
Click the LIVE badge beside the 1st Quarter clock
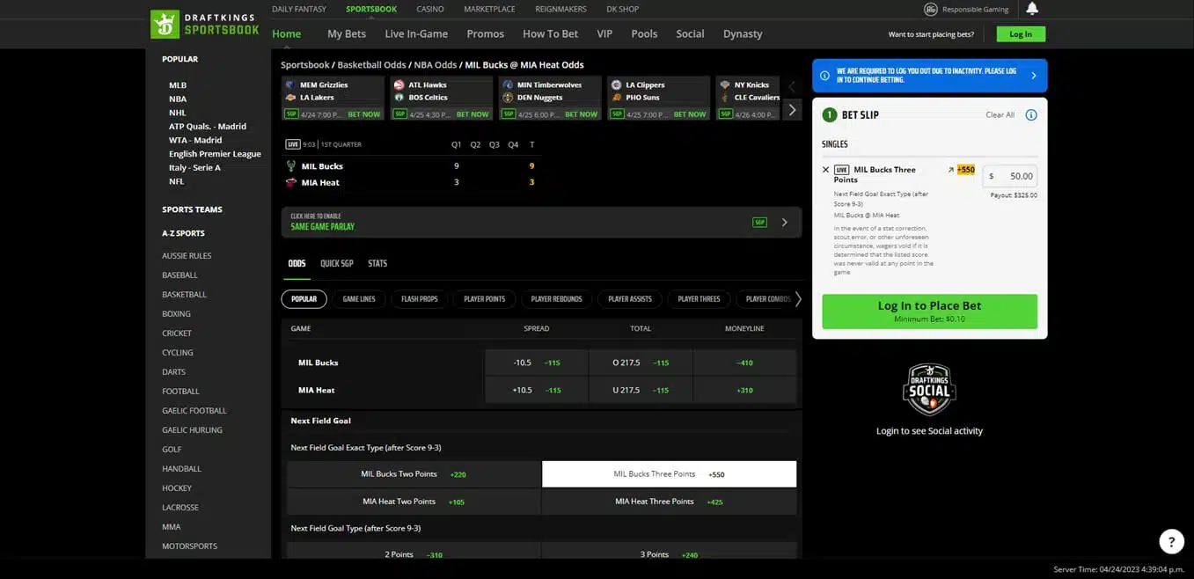293,144
